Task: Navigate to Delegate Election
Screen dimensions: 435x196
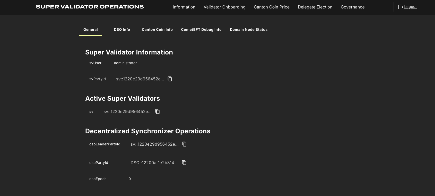Action: click(315, 7)
